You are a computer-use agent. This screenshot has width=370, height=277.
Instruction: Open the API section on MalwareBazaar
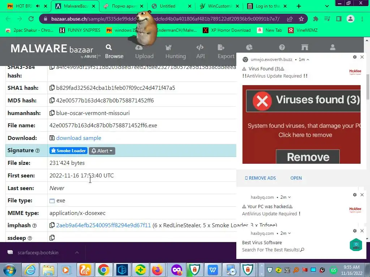pos(200,52)
